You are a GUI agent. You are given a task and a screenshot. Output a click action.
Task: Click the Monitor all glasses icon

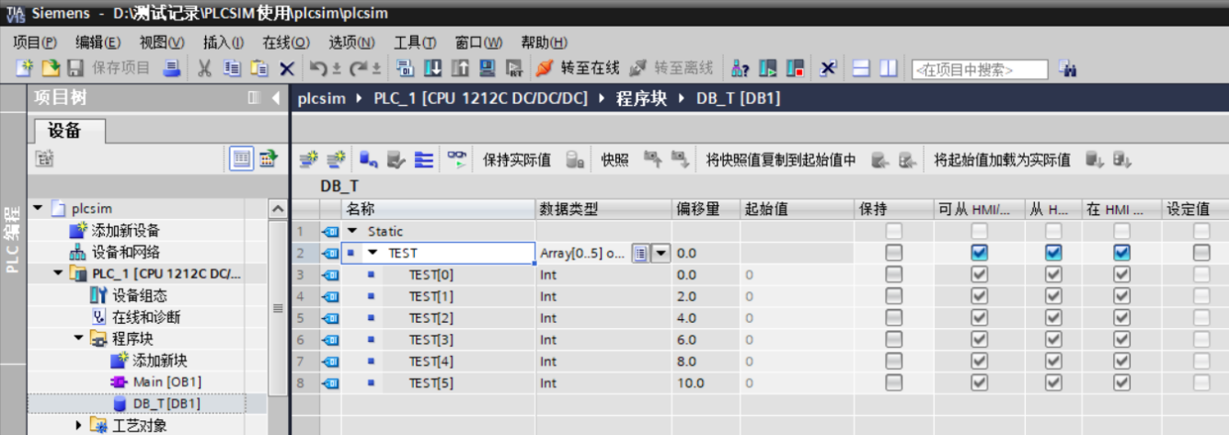click(x=456, y=160)
